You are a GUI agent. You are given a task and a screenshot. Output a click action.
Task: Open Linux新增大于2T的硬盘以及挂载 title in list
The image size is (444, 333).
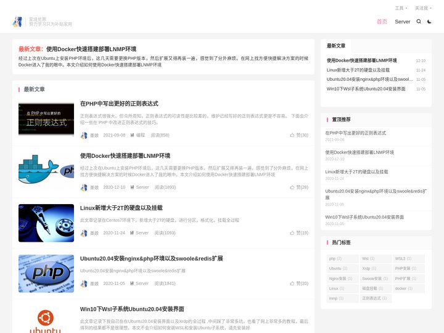(x=121, y=208)
